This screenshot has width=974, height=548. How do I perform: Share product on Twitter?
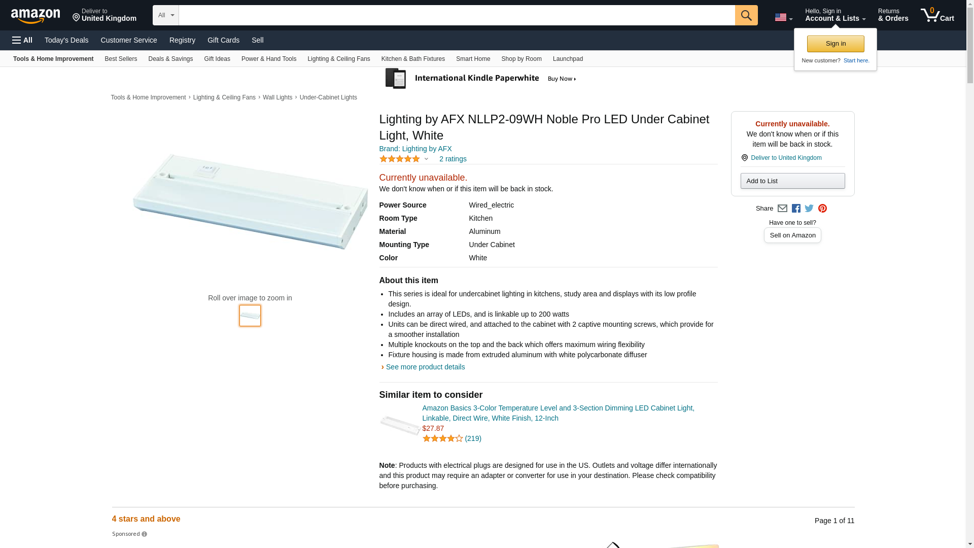click(x=809, y=209)
